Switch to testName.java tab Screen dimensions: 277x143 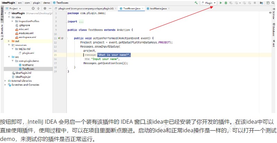click(157, 9)
